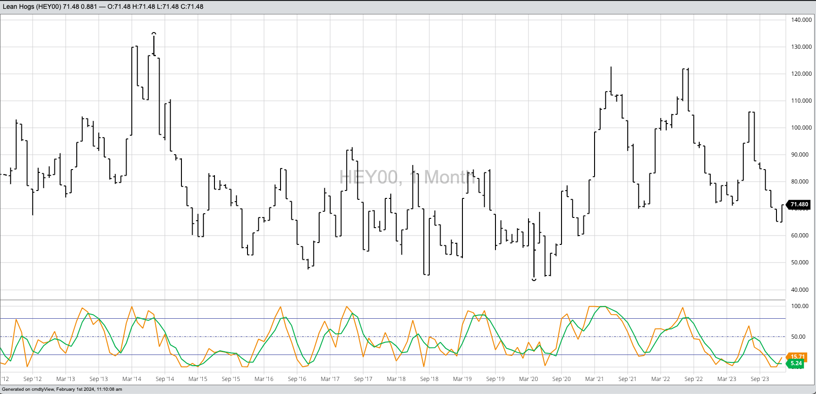This screenshot has height=394, width=816.
Task: Click the Sep '17 date axis label
Action: (363, 379)
